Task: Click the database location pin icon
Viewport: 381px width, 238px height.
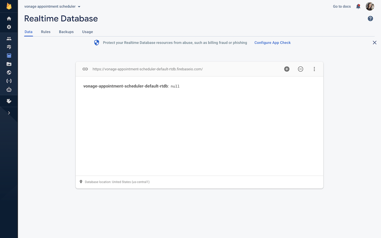Action: click(81, 182)
